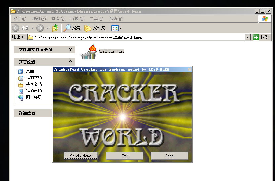Open the Help (帮助) menu
Viewport: 275px width, 181px height.
coord(116,19)
